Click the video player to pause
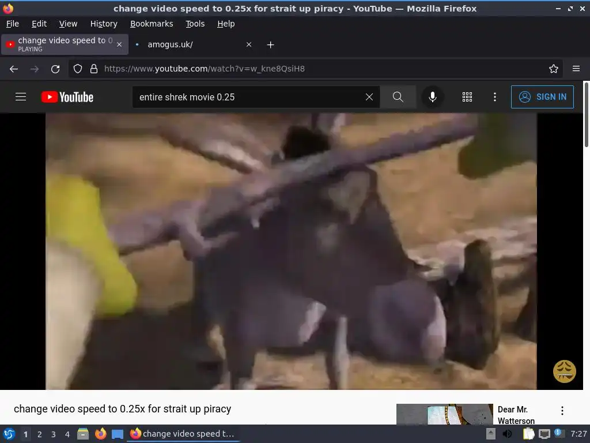The width and height of the screenshot is (590, 443). tap(291, 251)
